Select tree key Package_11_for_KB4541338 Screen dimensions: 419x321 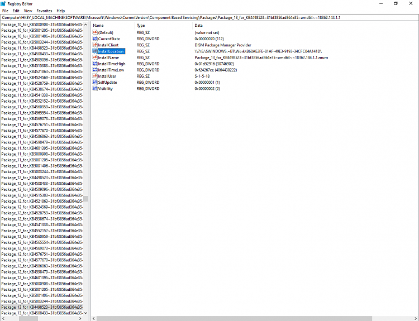(42, 95)
